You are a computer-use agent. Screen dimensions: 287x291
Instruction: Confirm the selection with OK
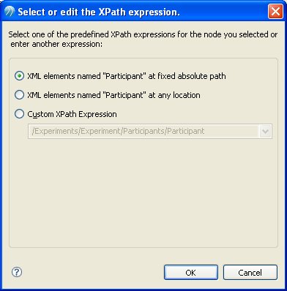191,273
